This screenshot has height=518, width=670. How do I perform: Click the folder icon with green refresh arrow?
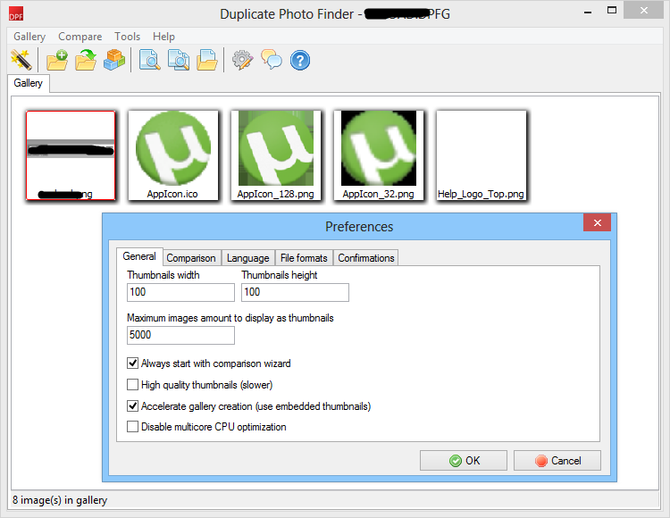(86, 60)
